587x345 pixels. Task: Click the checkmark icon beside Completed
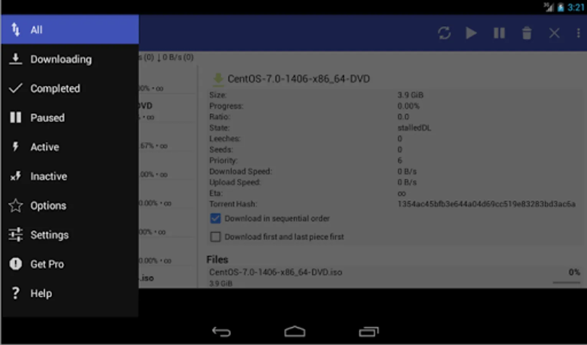[x=15, y=88]
